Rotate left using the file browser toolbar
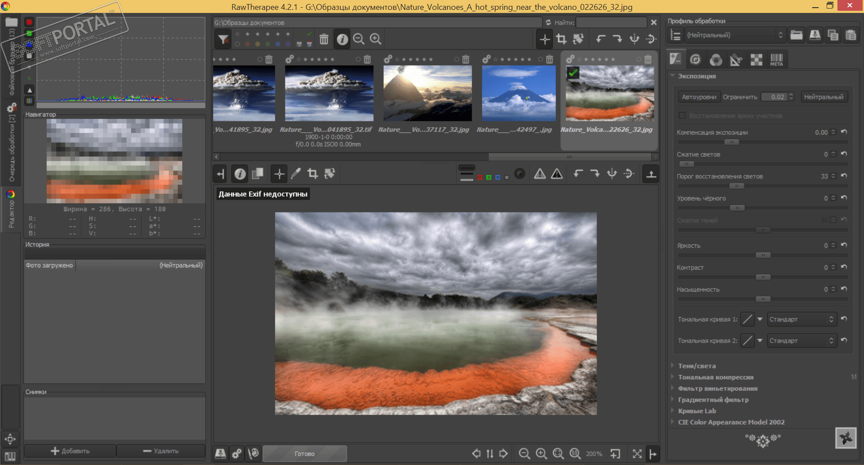Image resolution: width=864 pixels, height=465 pixels. tap(601, 39)
